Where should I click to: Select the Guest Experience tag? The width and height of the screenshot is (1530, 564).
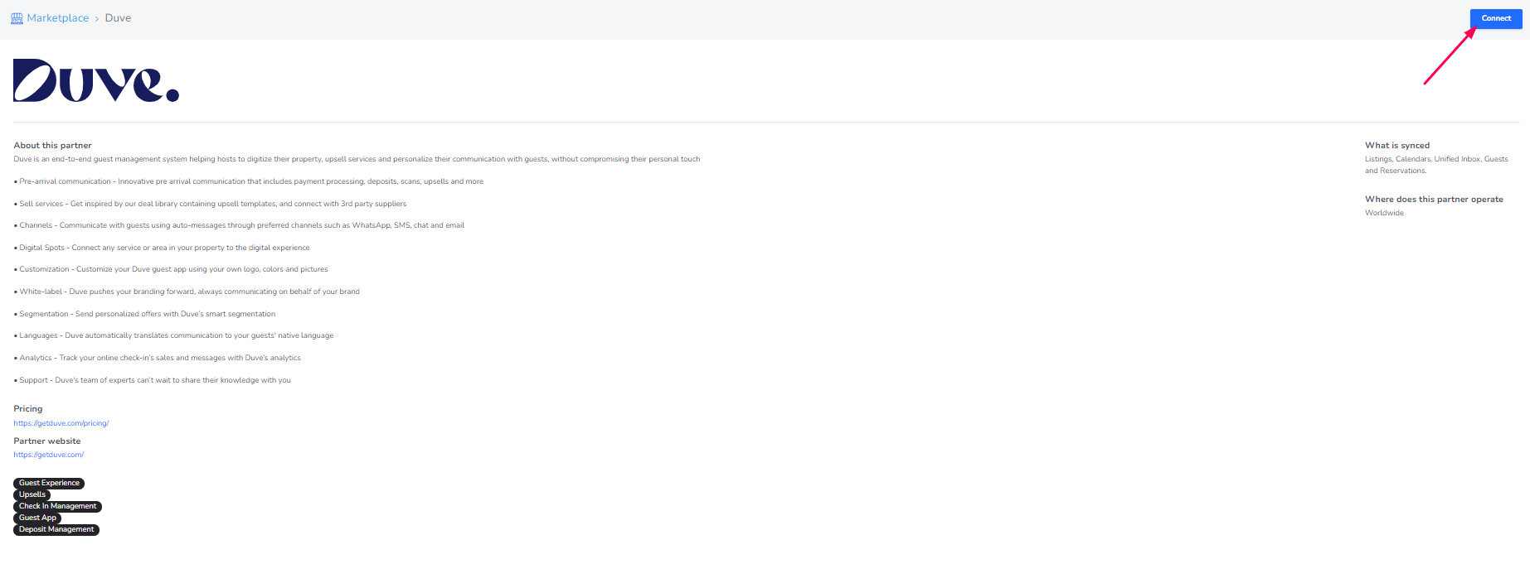[x=49, y=483]
